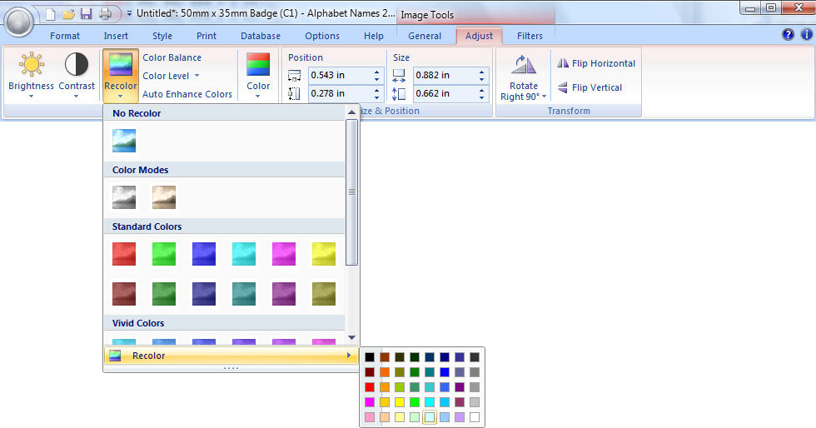Click the Auto Enhance Colors button
Image resolution: width=816 pixels, height=428 pixels.
point(187,94)
